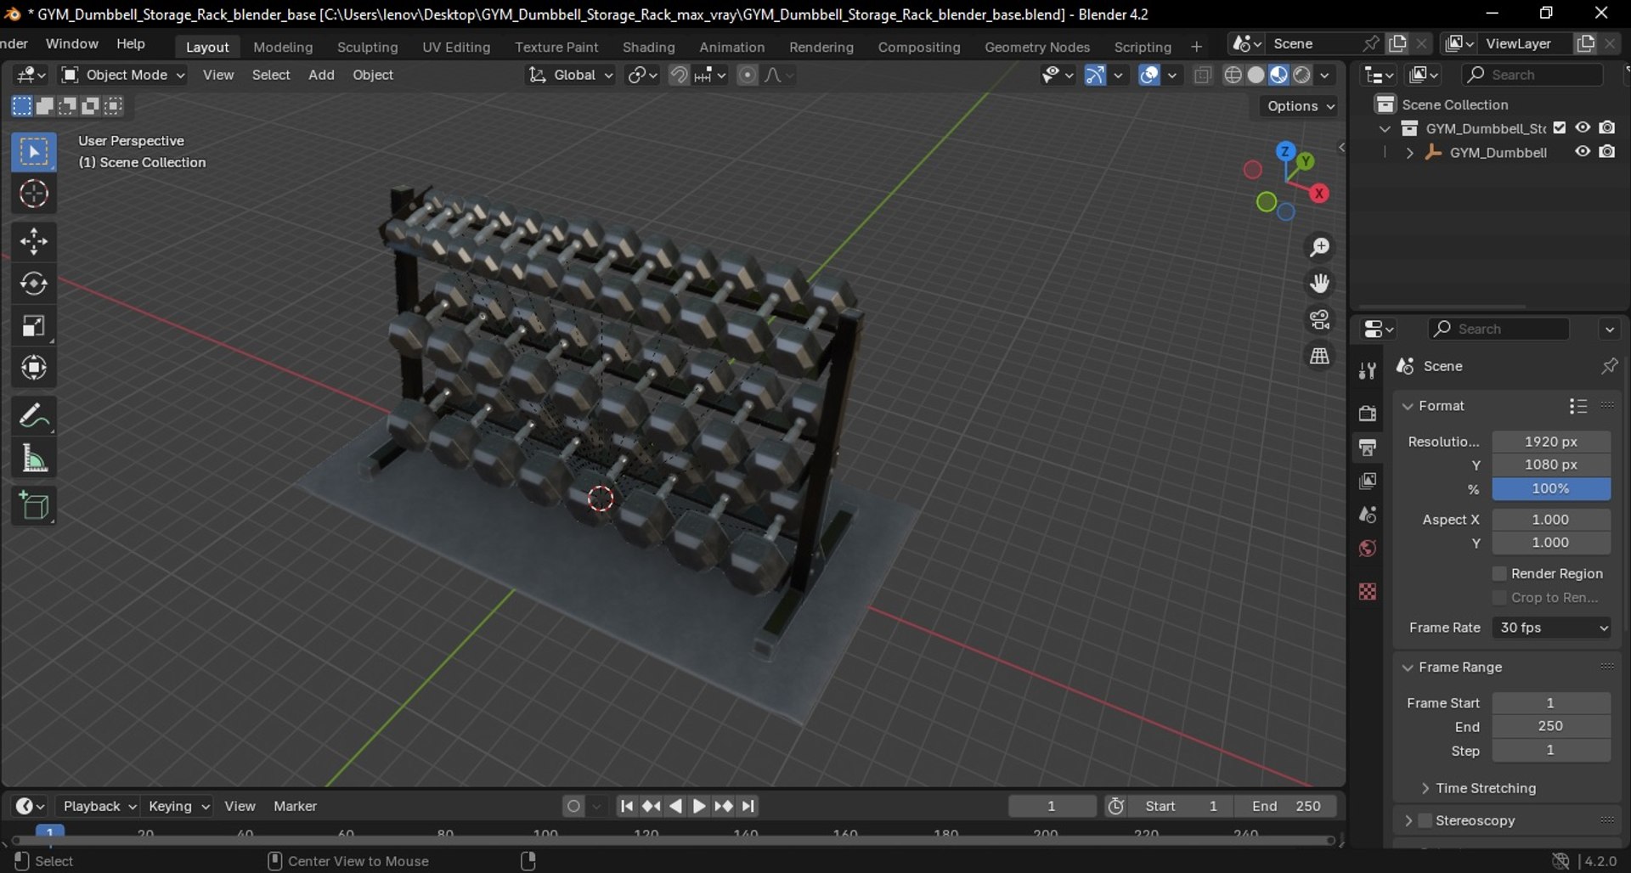Enable Stereoscopy checkbox
This screenshot has height=873, width=1631.
coord(1425,820)
